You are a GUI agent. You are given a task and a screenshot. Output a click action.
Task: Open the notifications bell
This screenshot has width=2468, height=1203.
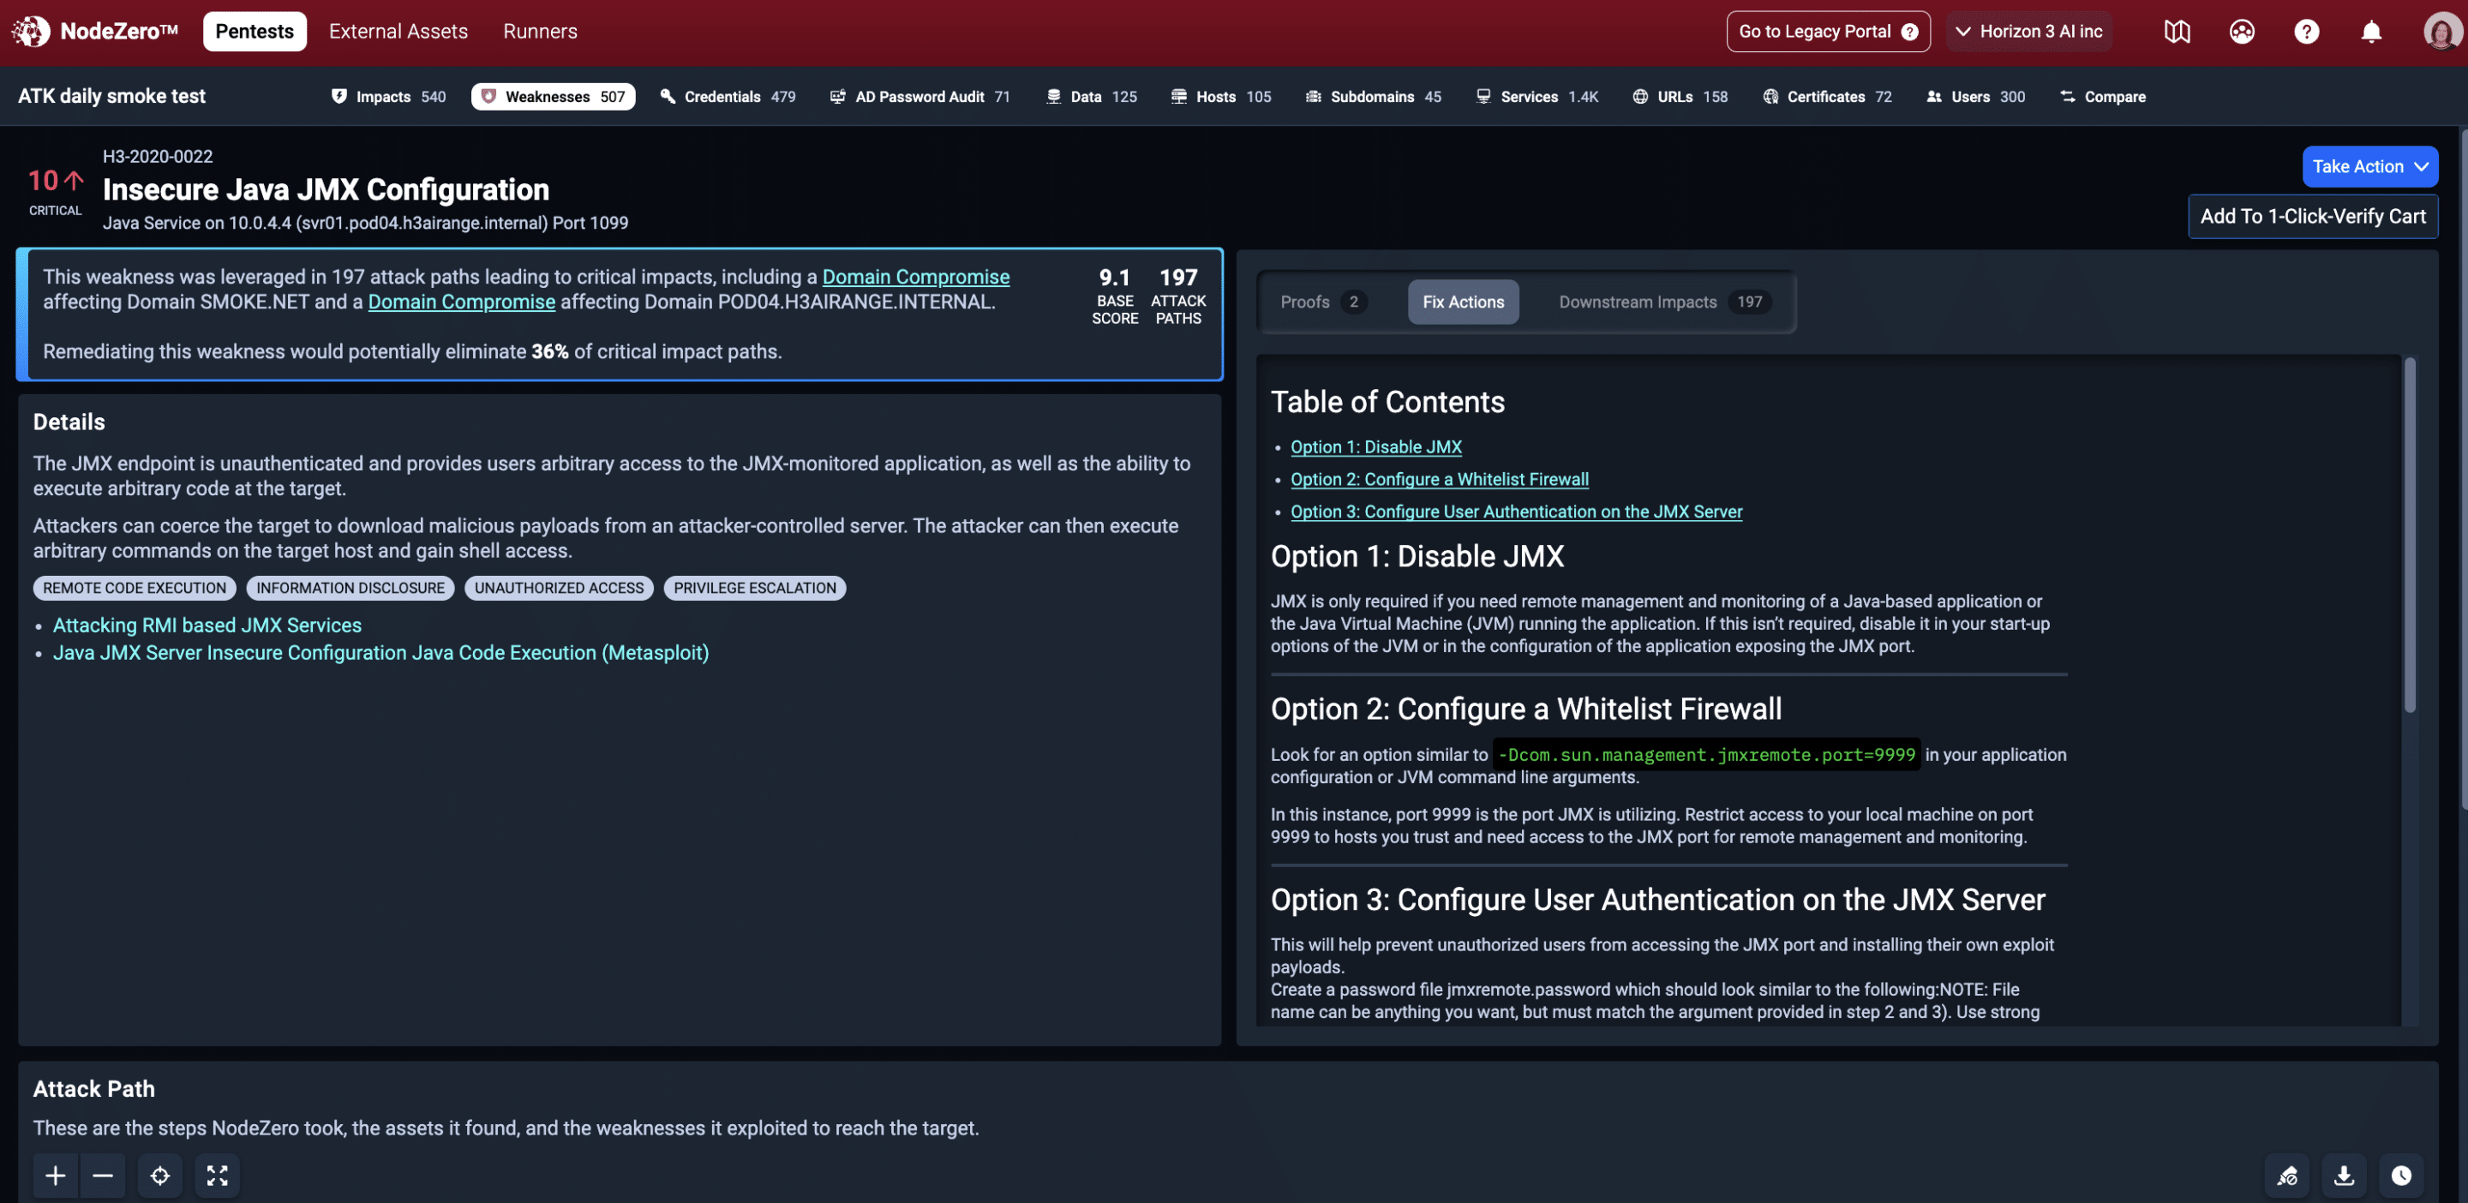2370,32
